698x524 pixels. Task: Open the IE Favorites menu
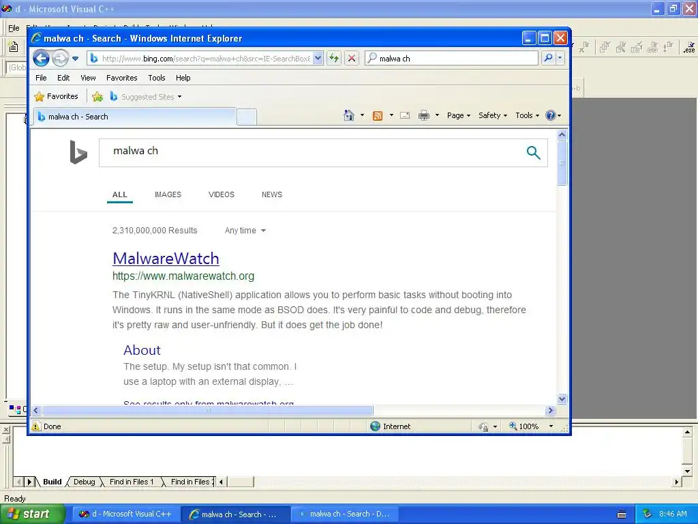(121, 78)
